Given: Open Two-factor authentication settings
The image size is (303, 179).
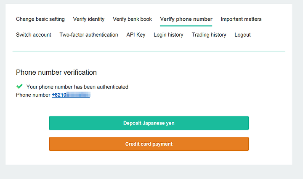Looking at the screenshot, I should (89, 35).
